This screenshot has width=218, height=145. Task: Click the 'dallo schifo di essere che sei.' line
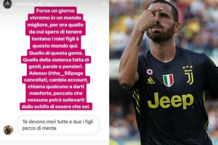coord(56,106)
